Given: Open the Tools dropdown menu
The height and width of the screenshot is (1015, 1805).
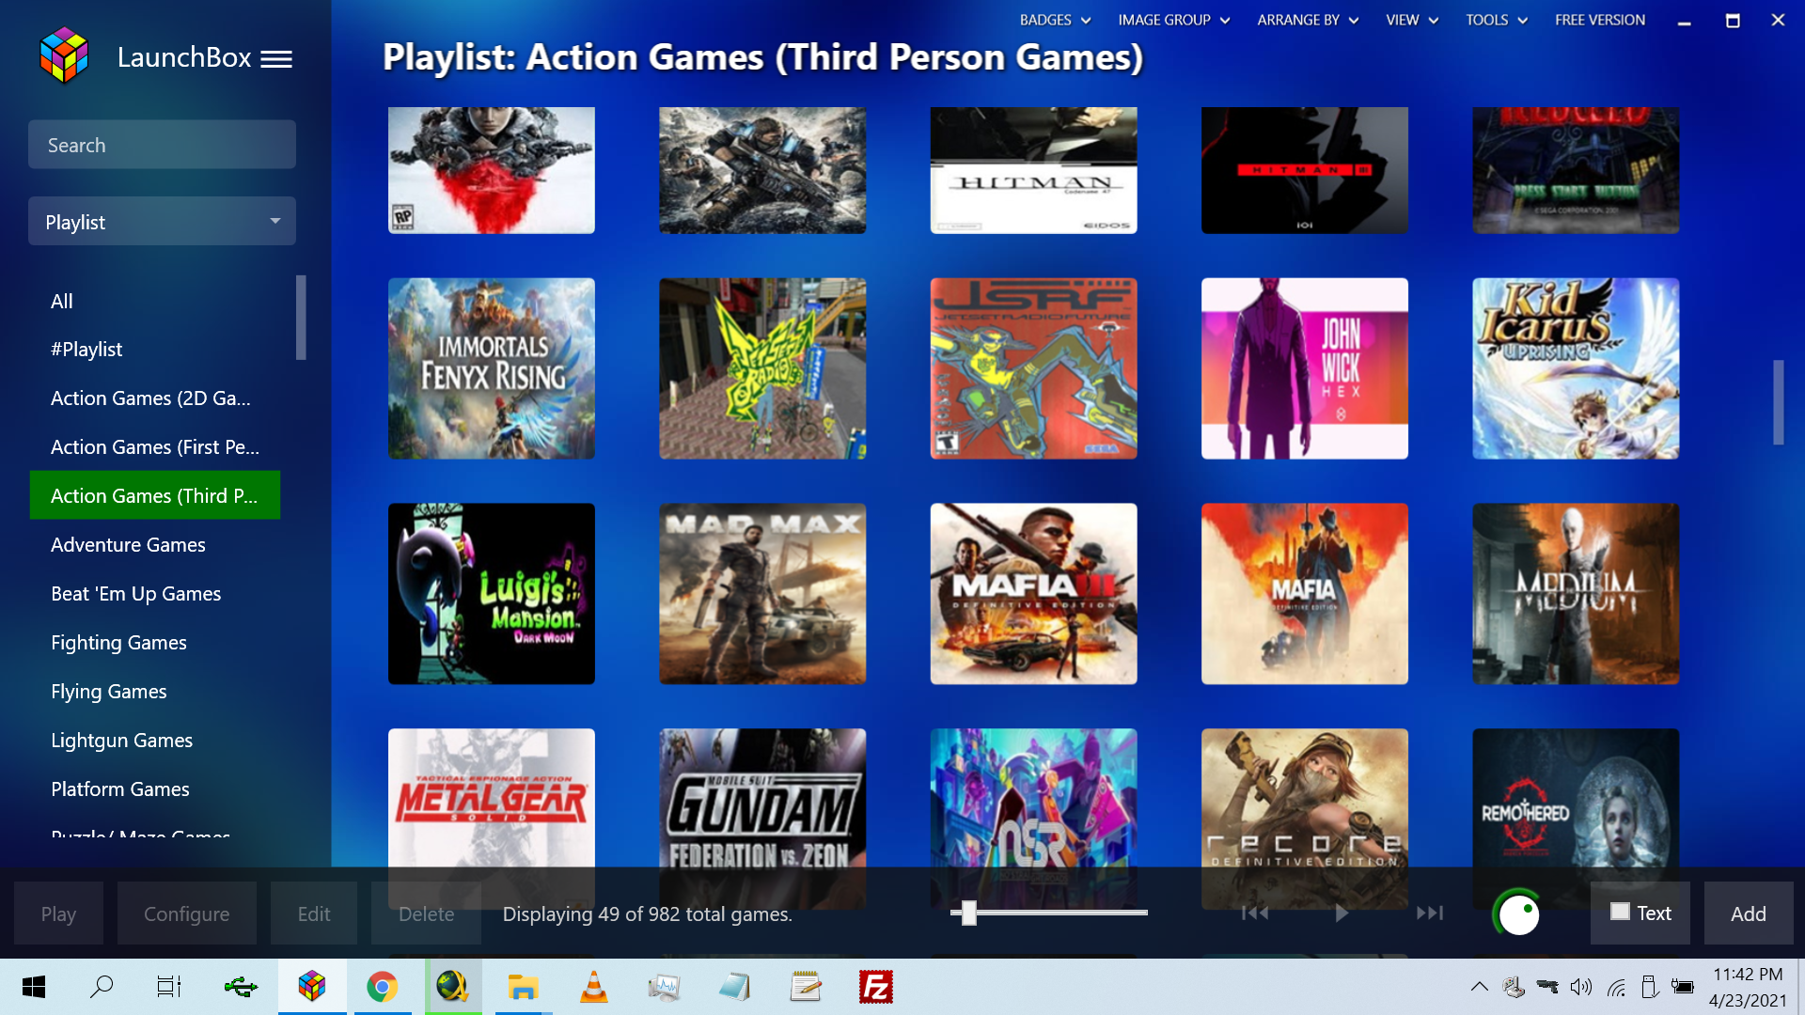Looking at the screenshot, I should coord(1497,20).
